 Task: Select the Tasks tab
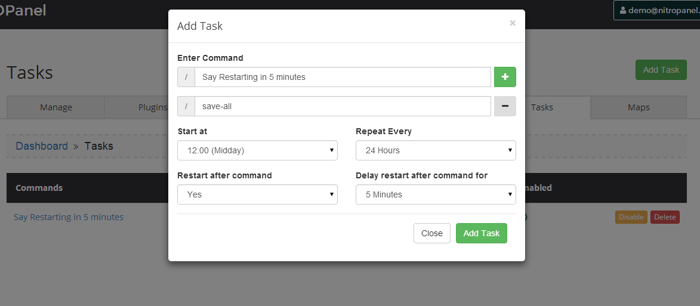point(542,107)
